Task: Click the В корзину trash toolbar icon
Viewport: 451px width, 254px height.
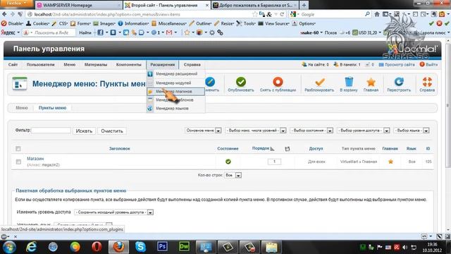Action: coord(349,82)
